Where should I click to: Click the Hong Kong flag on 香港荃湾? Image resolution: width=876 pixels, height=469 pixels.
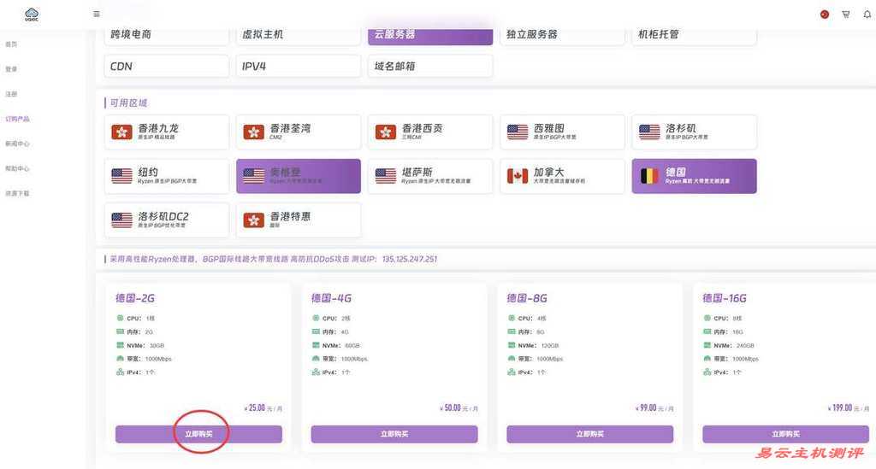tap(253, 132)
